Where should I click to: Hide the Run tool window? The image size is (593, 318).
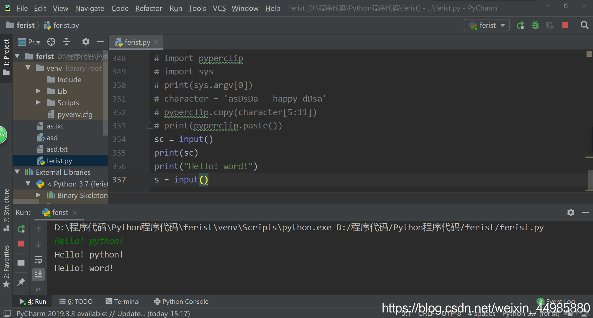point(586,212)
